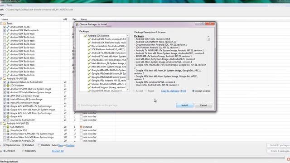Image resolution: width=290 pixels, height=163 pixels.
Task: Click the Not installed status icon on Samples for SDK row
Action: [x=81, y=130]
